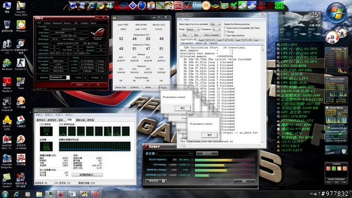Click the Validate button in CPU-Z
This screenshot has width=352, height=198.
[x=79, y=85]
